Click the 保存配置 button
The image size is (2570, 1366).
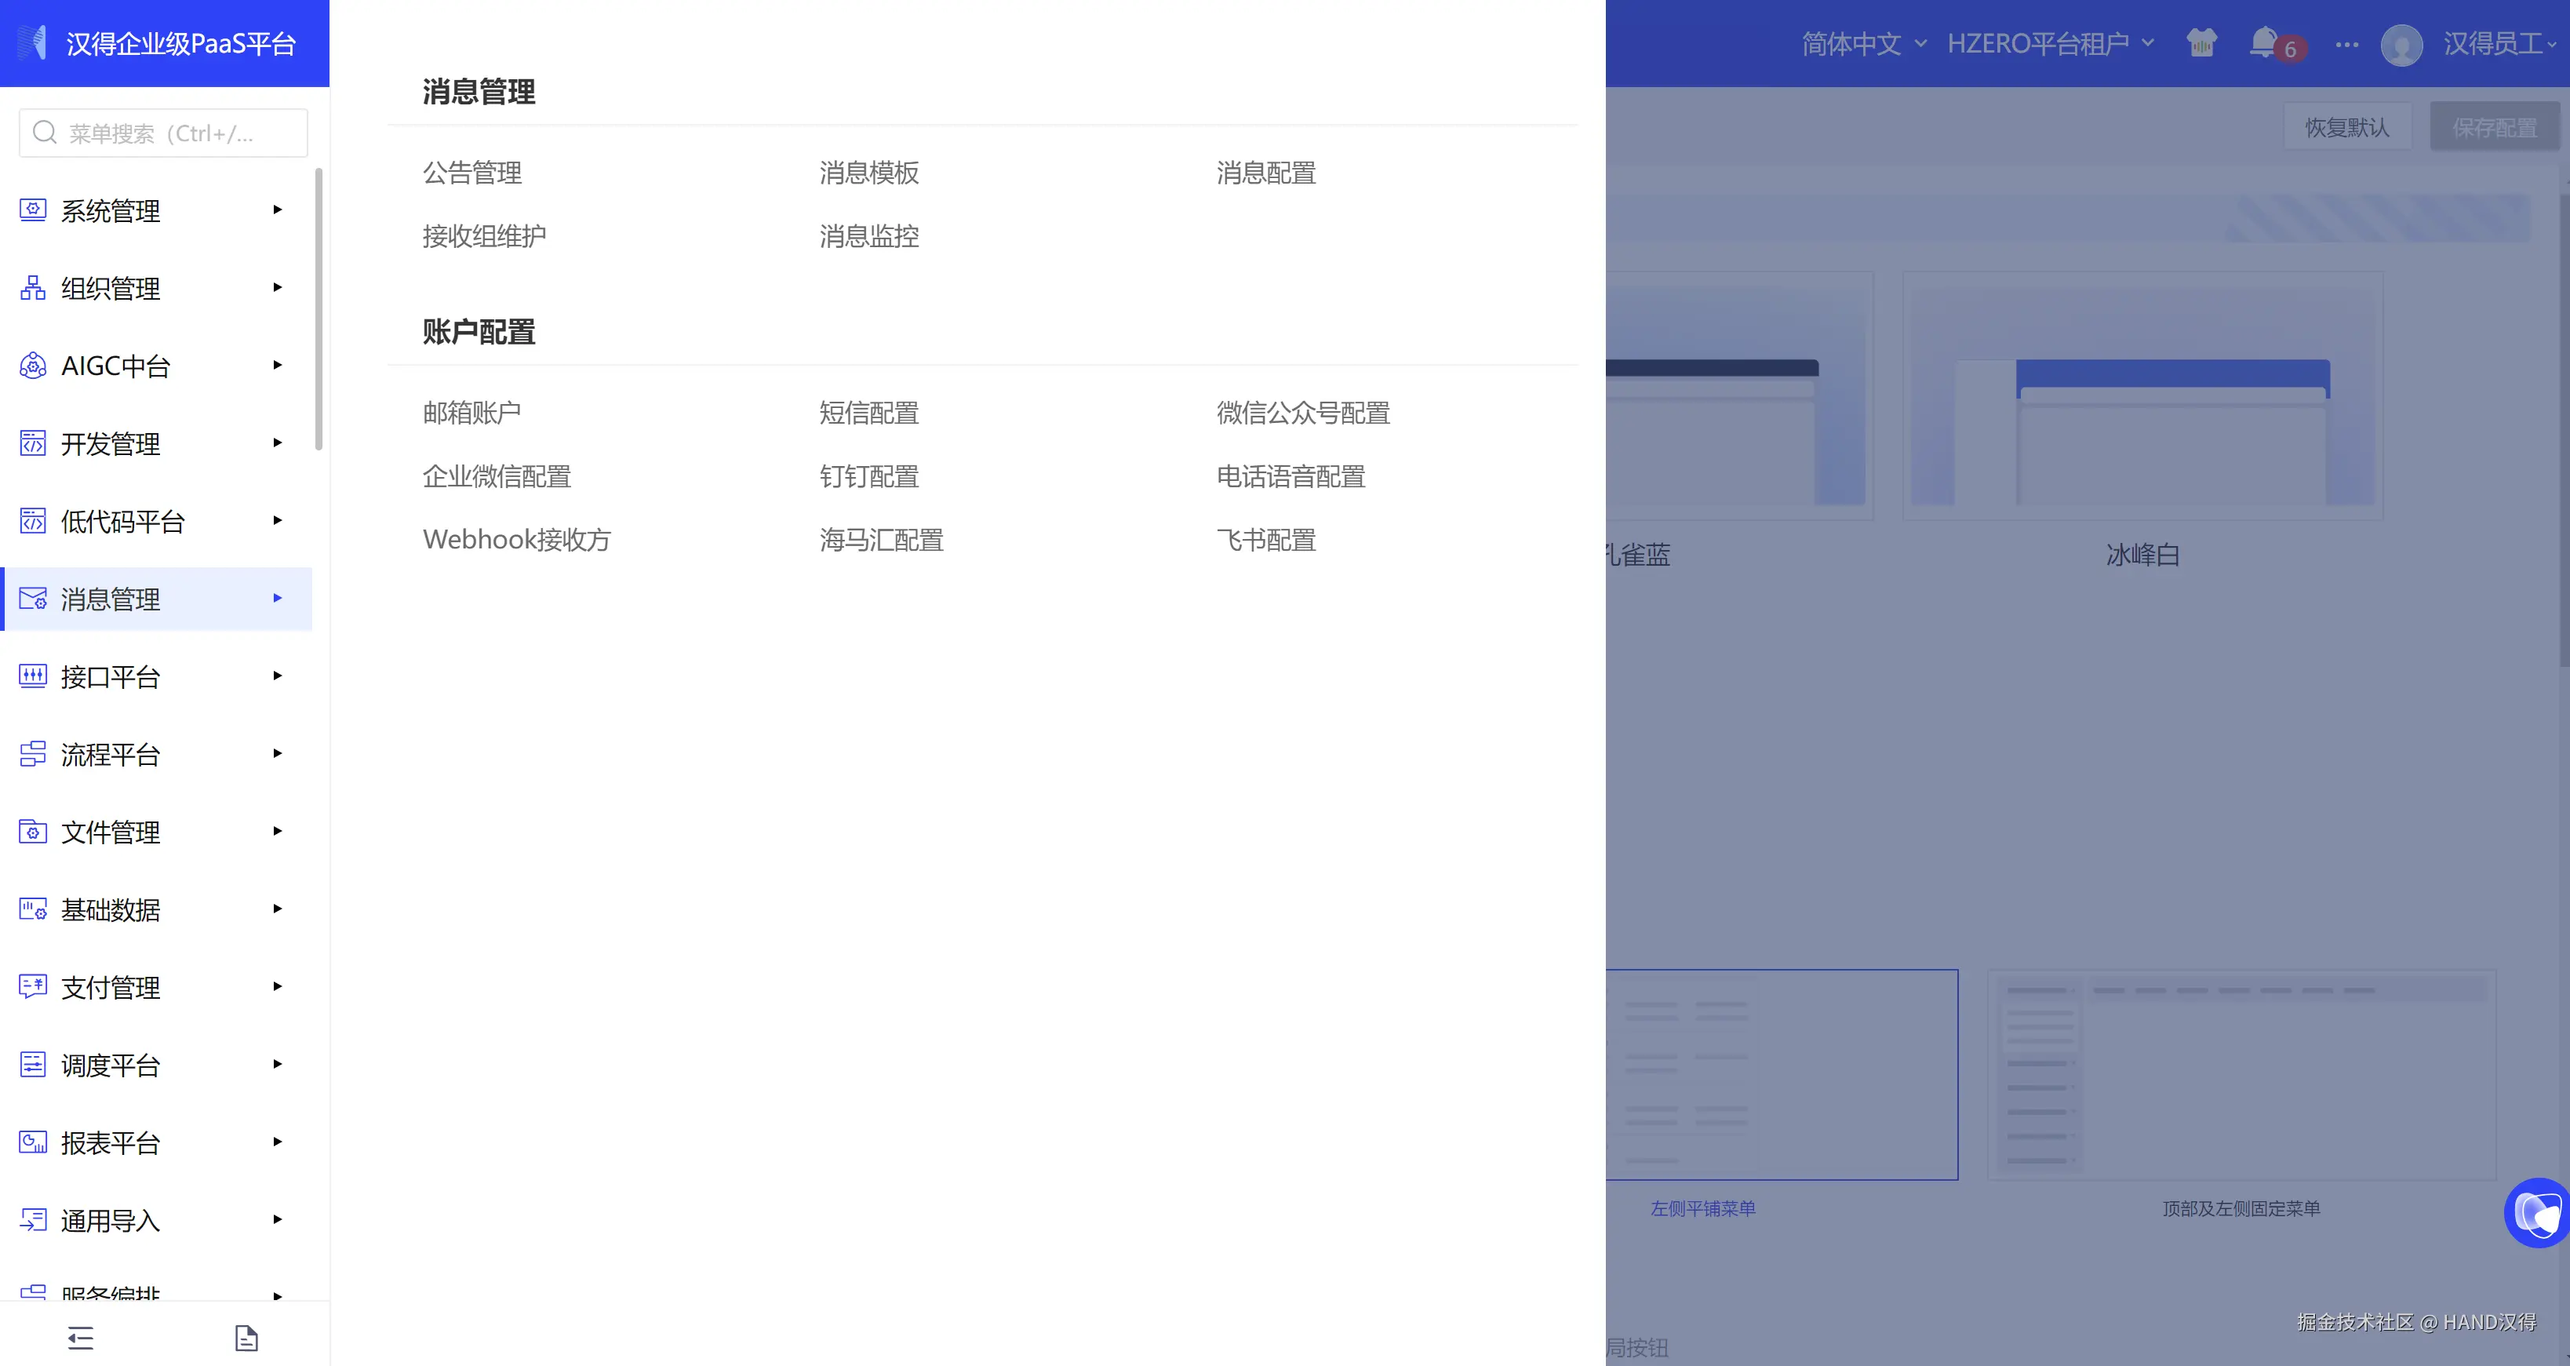pyautogui.click(x=2494, y=127)
